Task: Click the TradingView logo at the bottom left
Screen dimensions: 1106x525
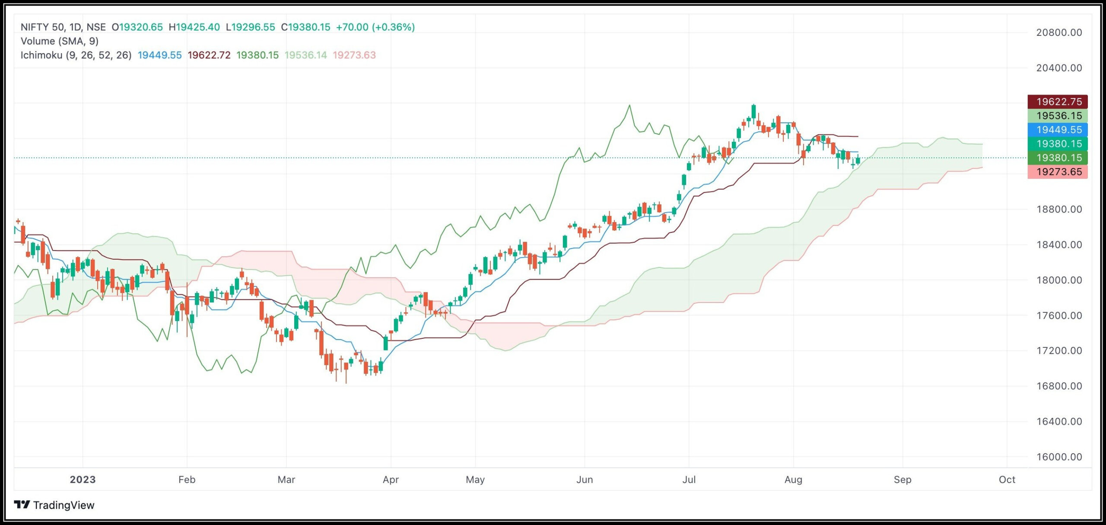Action: [54, 505]
